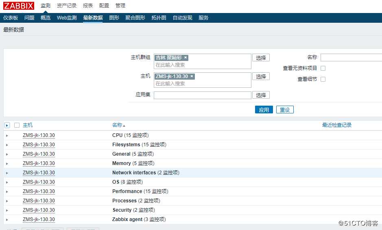Enable 查看无资料项目 checkbox
This screenshot has height=230, width=382.
coord(323,68)
